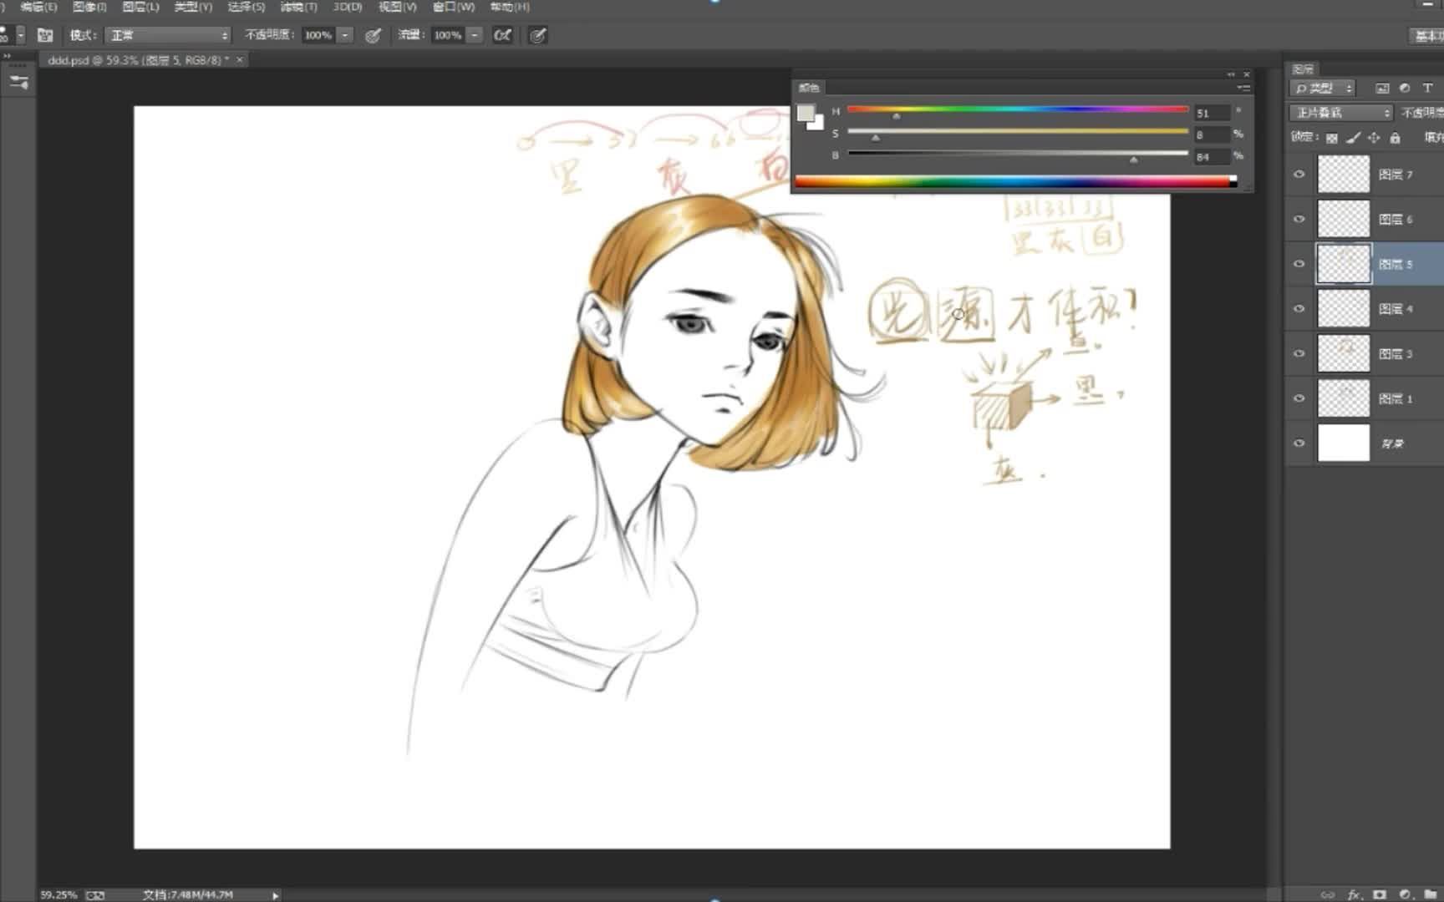Expand status bar info arrow

(275, 895)
